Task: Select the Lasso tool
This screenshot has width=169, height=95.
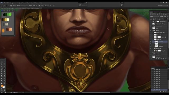Action: pos(2,64)
